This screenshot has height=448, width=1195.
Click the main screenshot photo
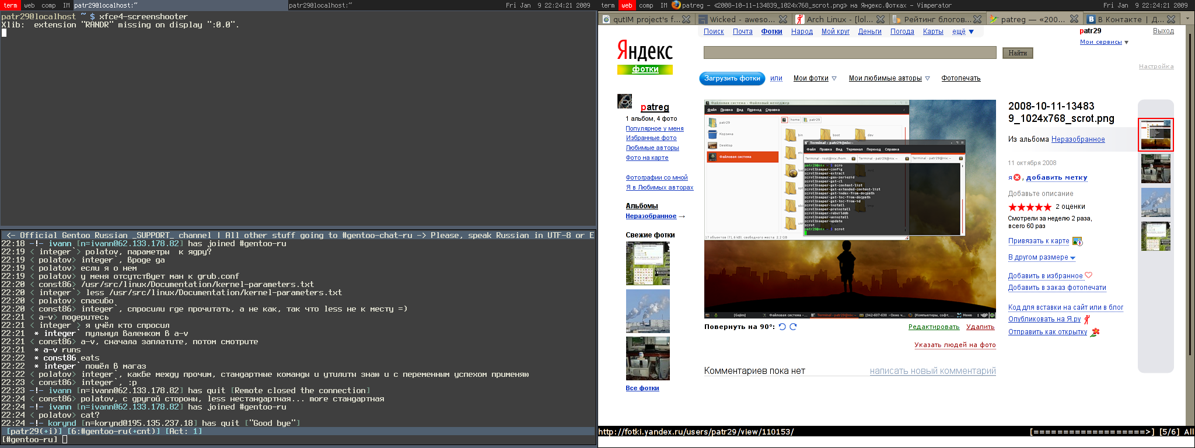(x=850, y=209)
